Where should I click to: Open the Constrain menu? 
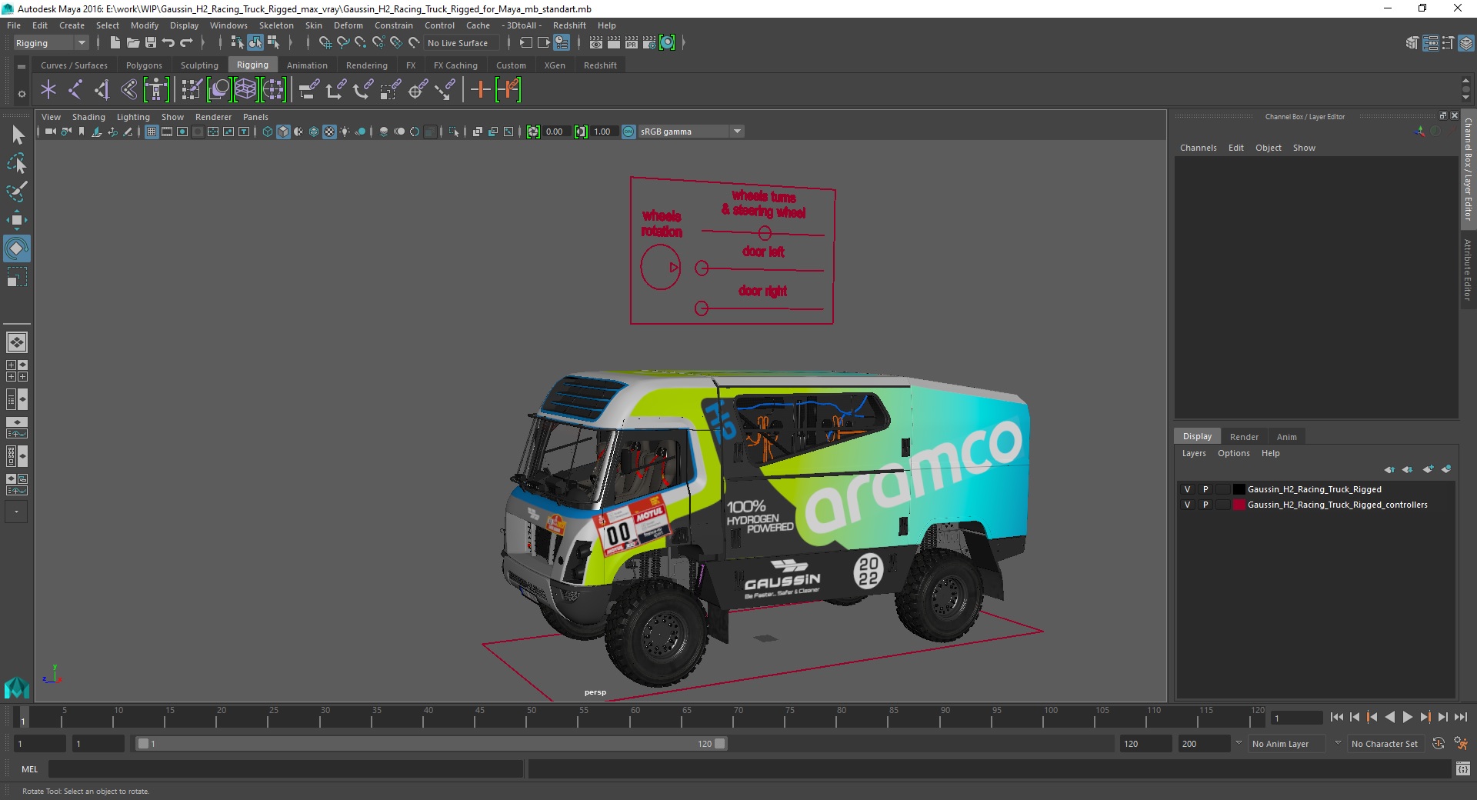click(x=394, y=25)
